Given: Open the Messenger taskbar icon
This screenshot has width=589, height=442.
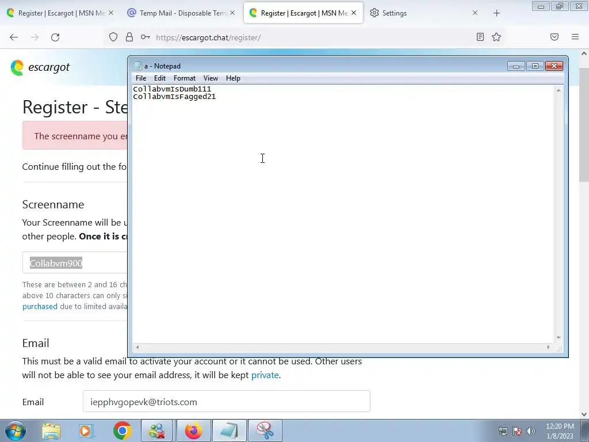Looking at the screenshot, I should [x=156, y=430].
